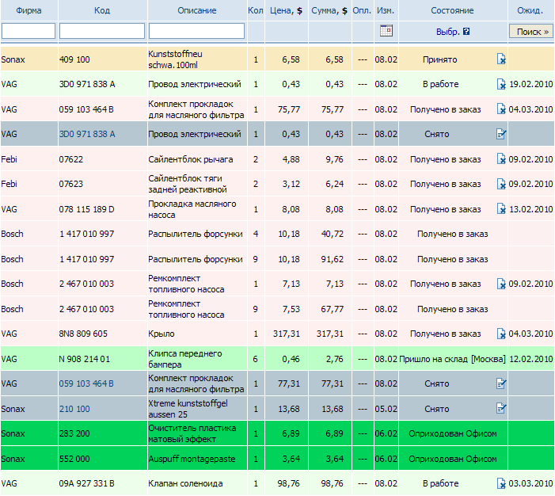
Task: Cancel icon in VAG 3D0 971 838 A 'В работе' row
Action: pyautogui.click(x=501, y=84)
